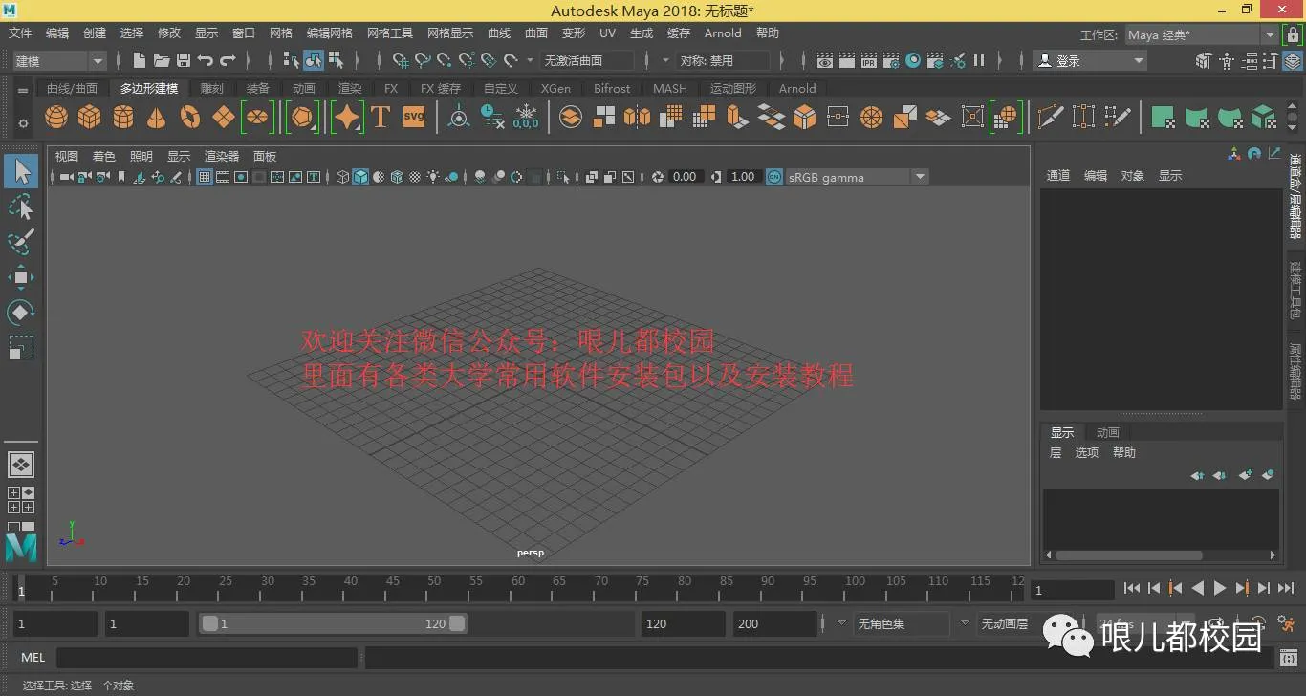Go to end of playback range
The height and width of the screenshot is (696, 1306).
pyautogui.click(x=1286, y=589)
